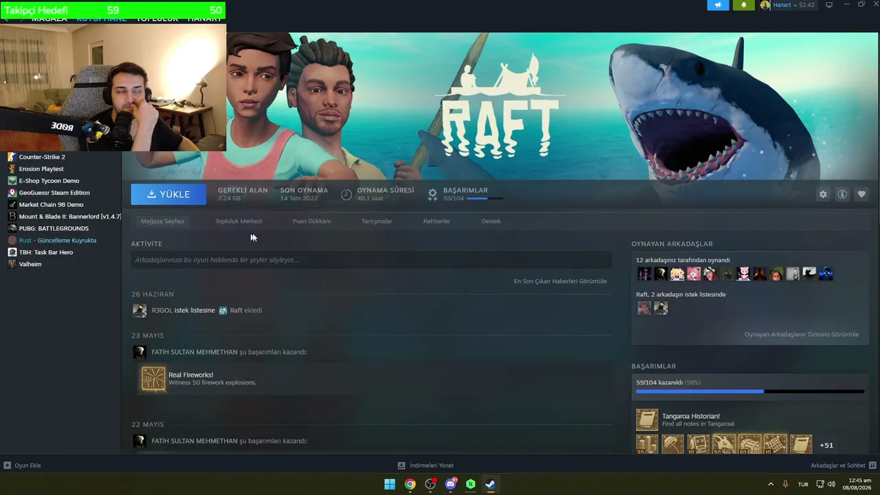This screenshot has height=495, width=880.
Task: Add Raft to favorites with heart icon
Action: [861, 195]
